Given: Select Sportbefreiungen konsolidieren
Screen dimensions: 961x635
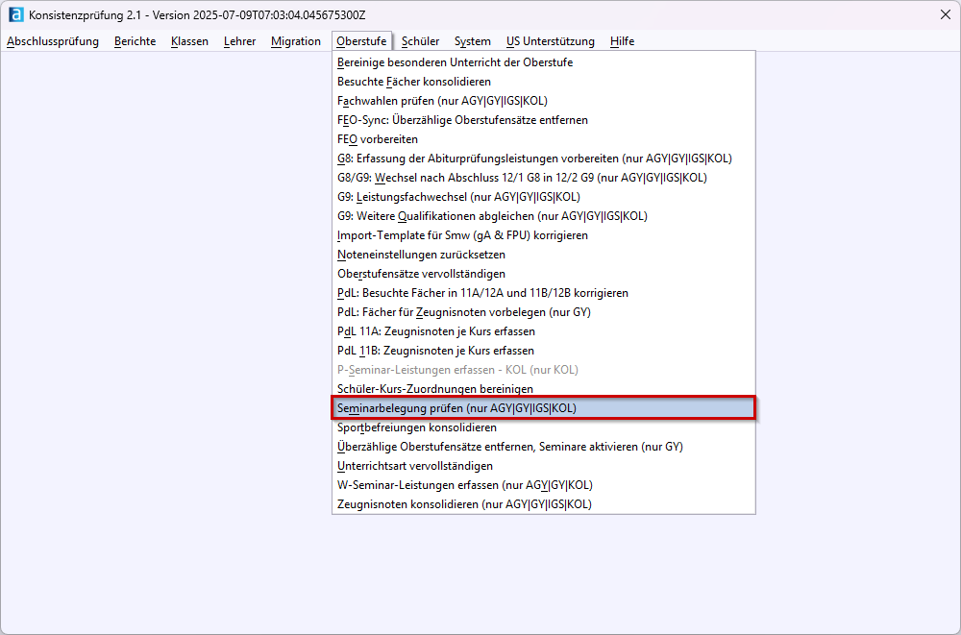Looking at the screenshot, I should [544, 427].
